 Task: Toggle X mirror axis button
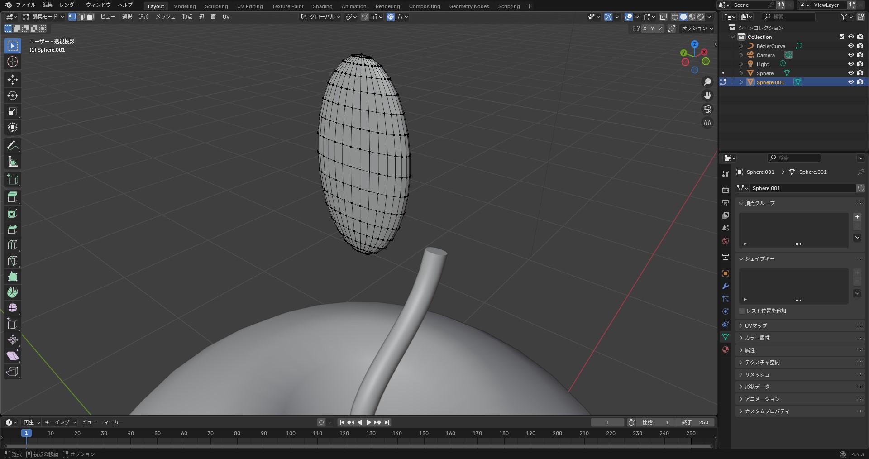[x=645, y=29]
